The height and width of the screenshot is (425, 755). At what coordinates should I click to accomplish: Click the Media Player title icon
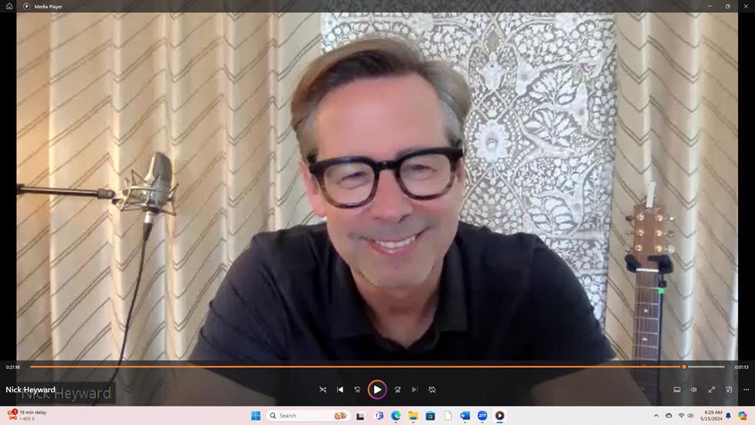(26, 6)
